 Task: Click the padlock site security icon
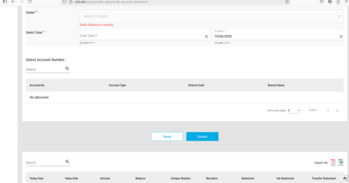click(71, 2)
